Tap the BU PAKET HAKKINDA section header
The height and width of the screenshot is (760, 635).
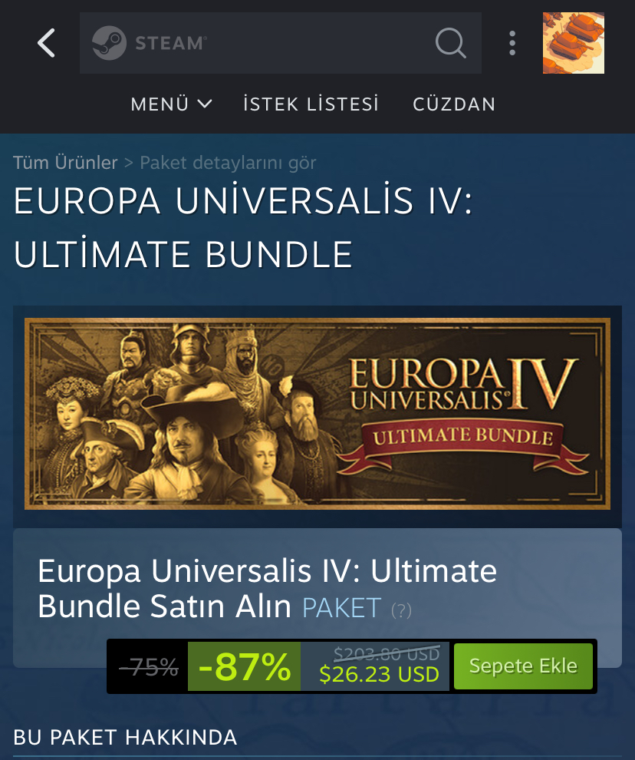point(125,737)
